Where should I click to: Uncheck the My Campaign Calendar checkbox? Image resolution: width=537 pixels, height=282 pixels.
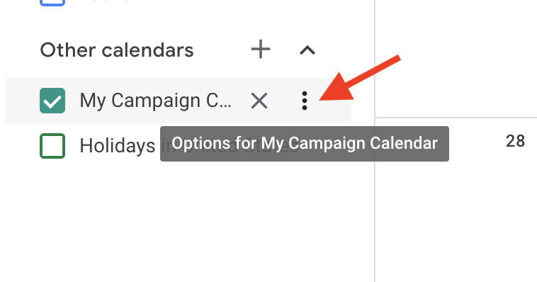tap(52, 101)
